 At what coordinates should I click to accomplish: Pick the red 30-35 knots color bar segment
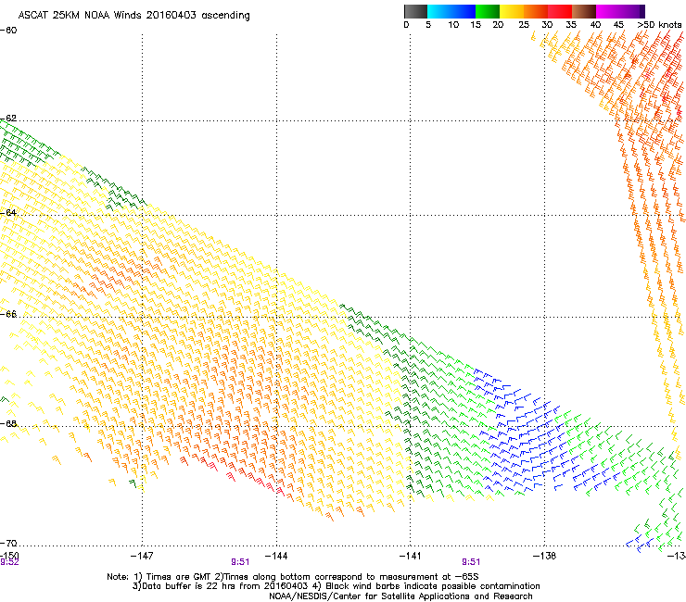(x=560, y=11)
